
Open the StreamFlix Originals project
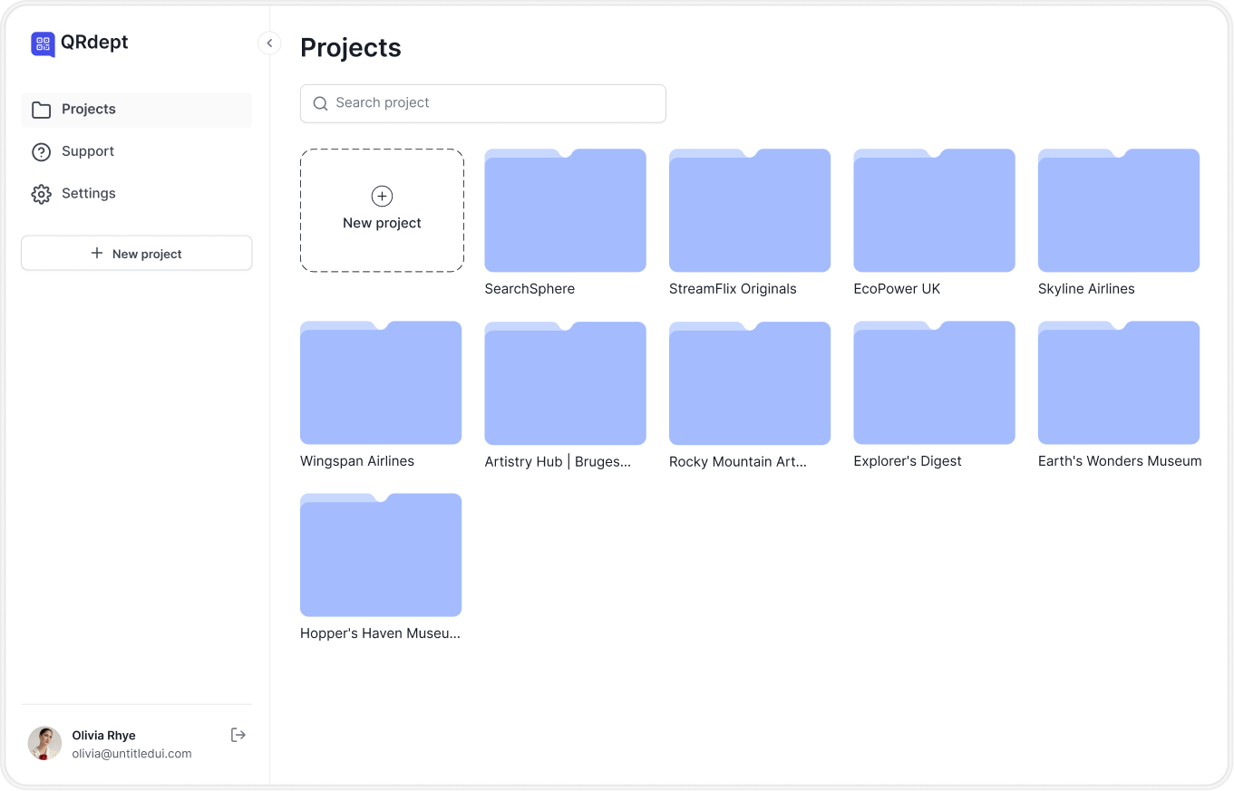pos(750,210)
